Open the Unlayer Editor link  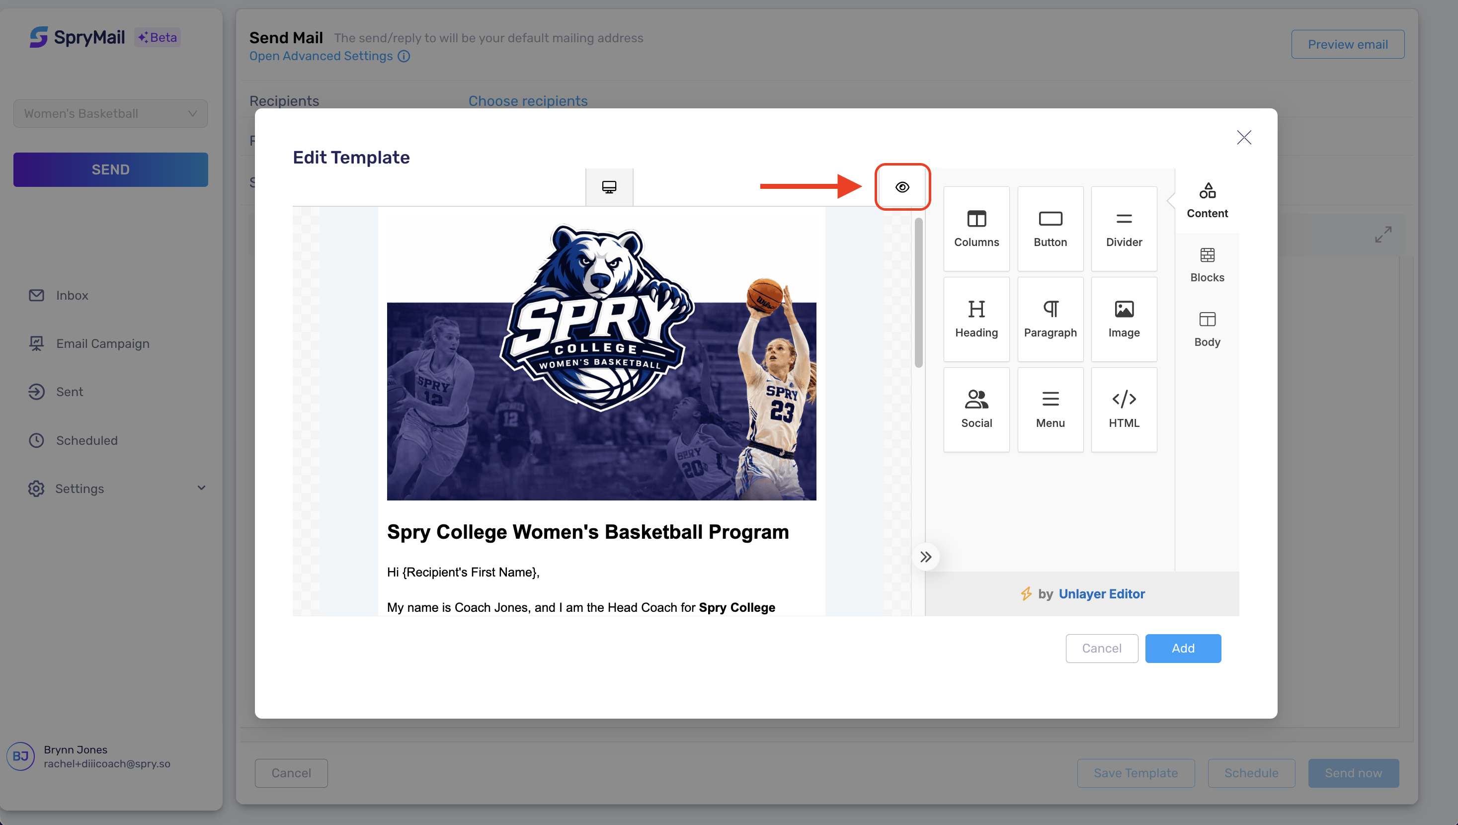(1102, 593)
